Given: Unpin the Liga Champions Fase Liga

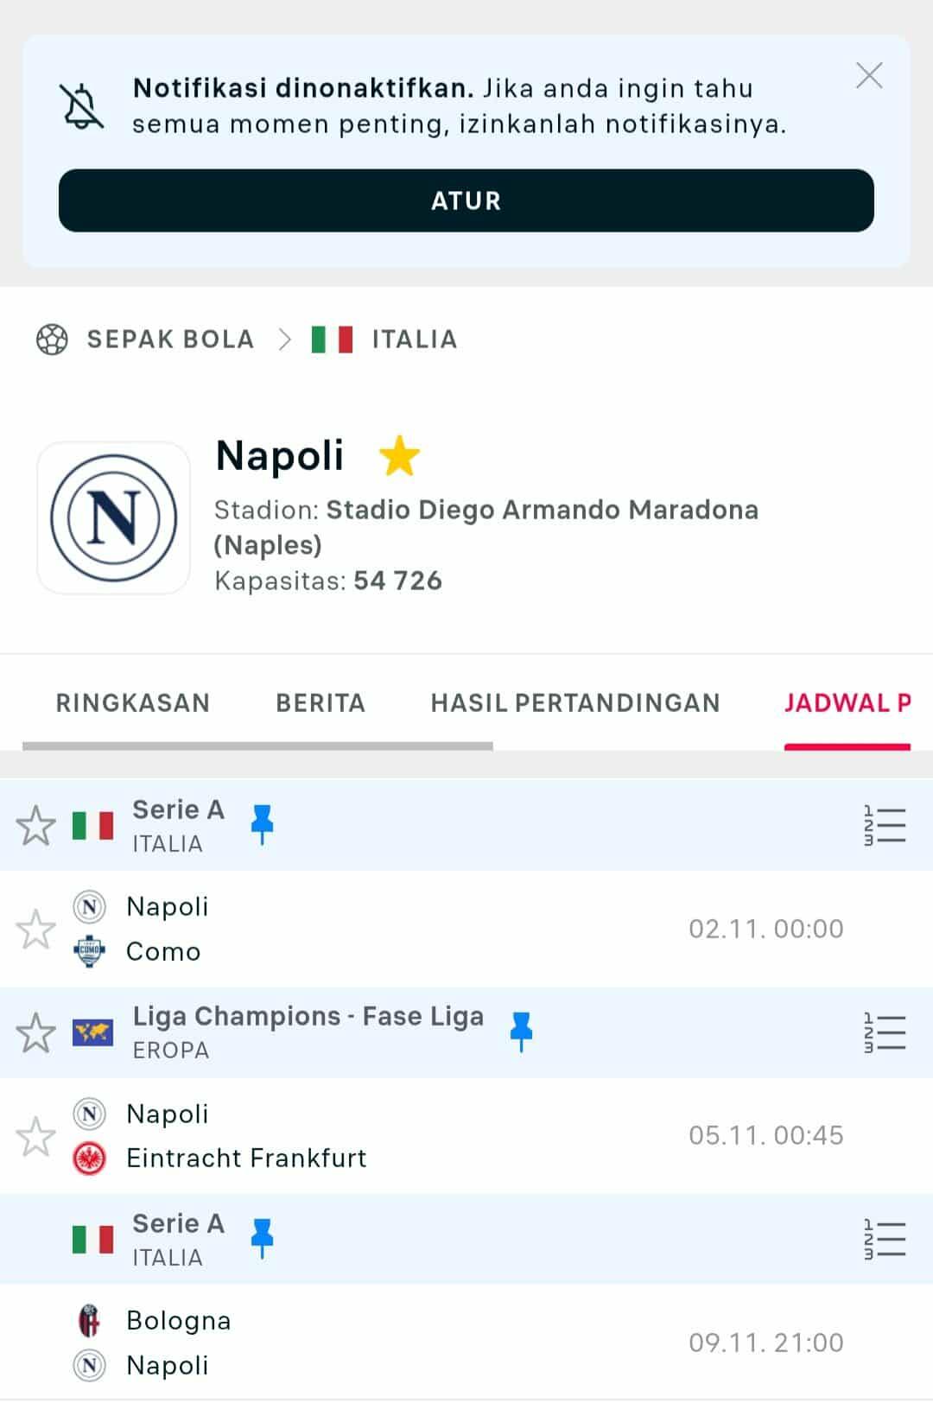Looking at the screenshot, I should coord(521,1031).
